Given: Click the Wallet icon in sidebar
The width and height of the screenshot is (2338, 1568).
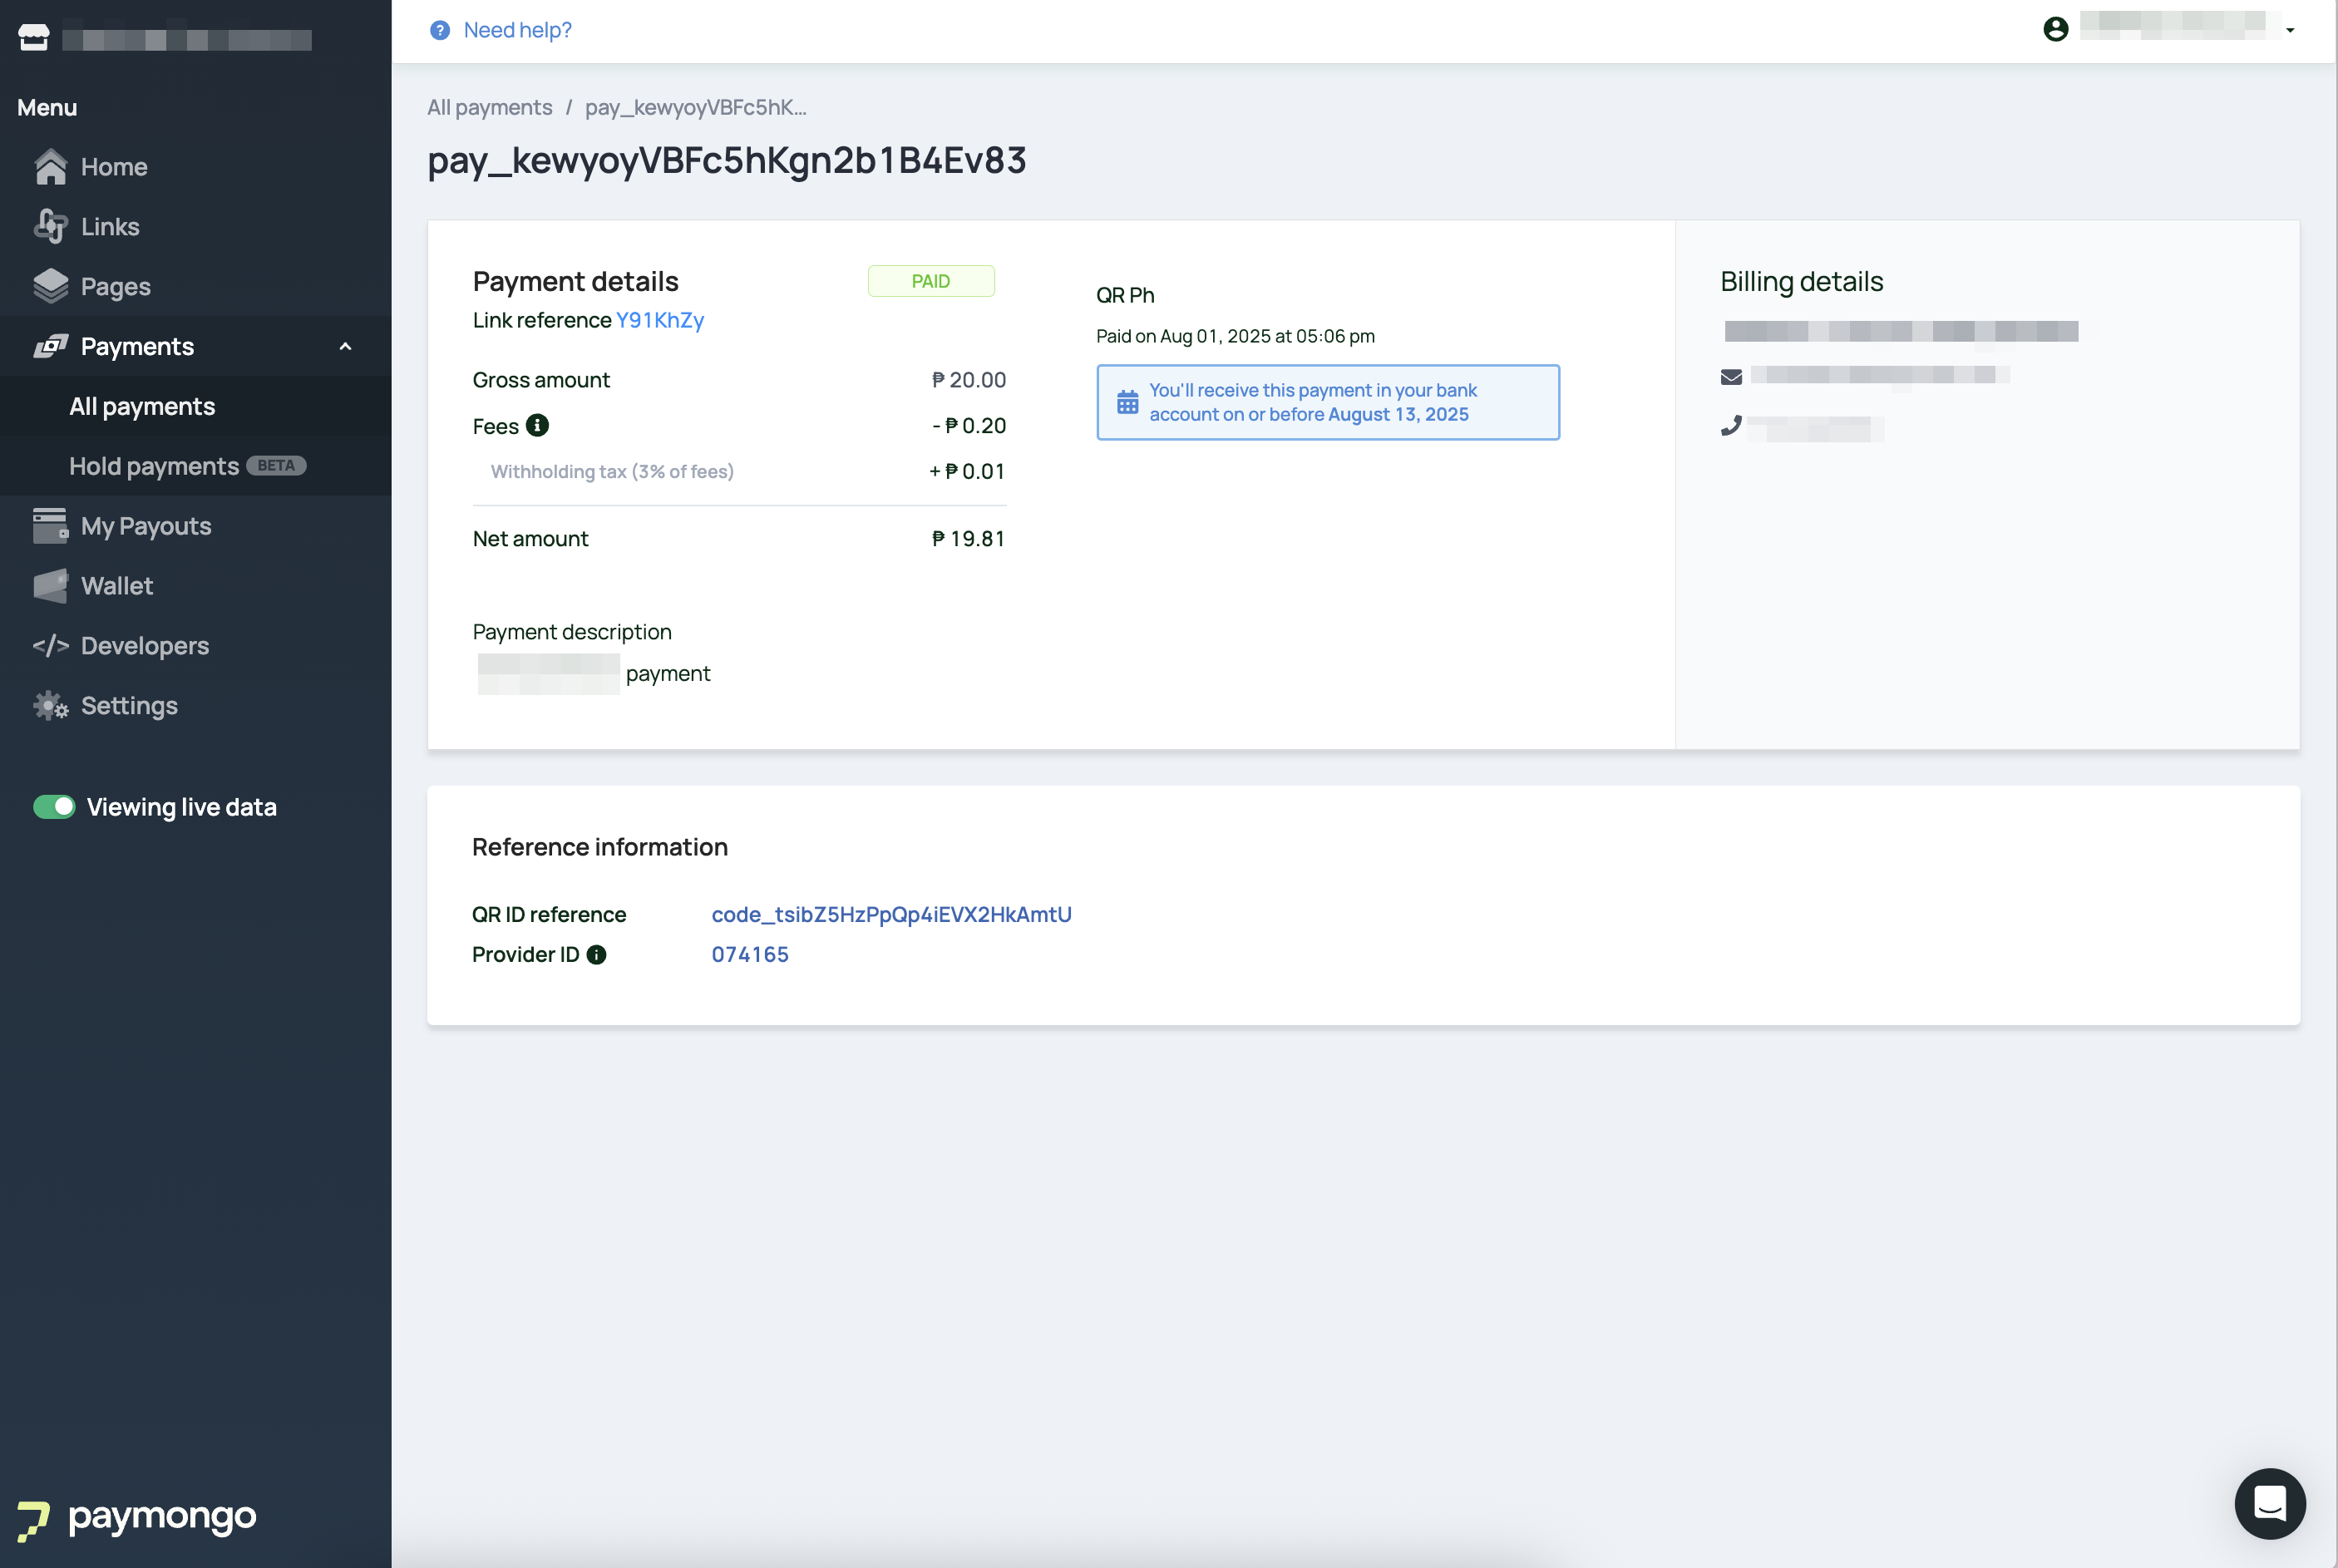Looking at the screenshot, I should pyautogui.click(x=50, y=586).
